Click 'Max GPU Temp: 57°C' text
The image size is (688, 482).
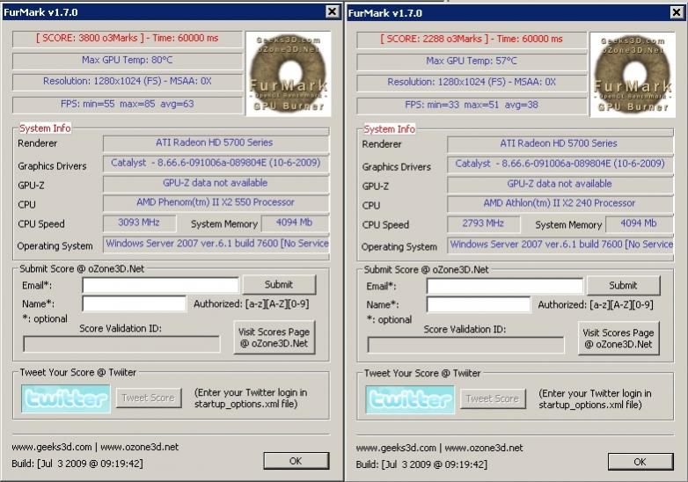(x=472, y=61)
